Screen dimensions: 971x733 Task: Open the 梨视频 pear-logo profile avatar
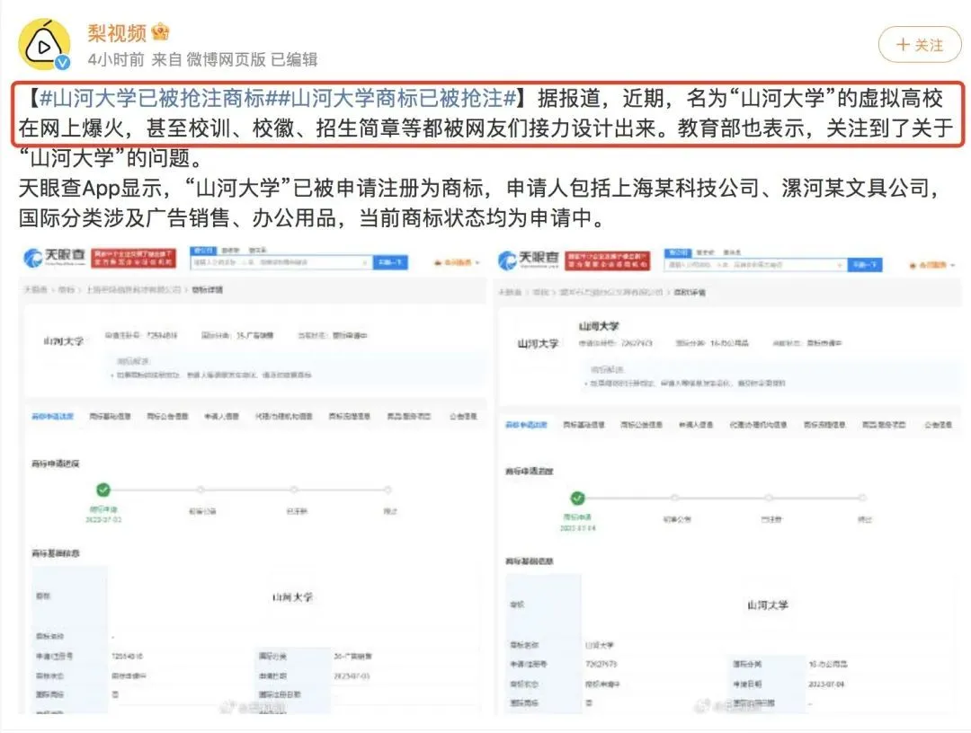pyautogui.click(x=44, y=45)
